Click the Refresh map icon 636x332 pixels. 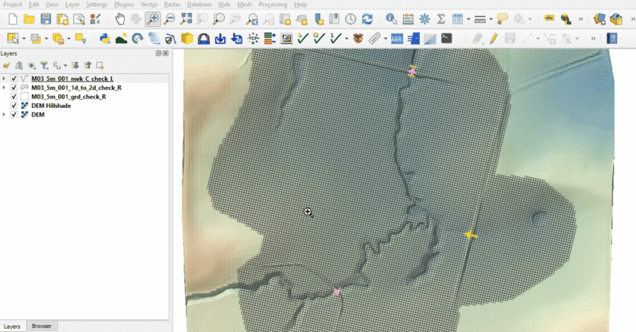[x=366, y=18]
